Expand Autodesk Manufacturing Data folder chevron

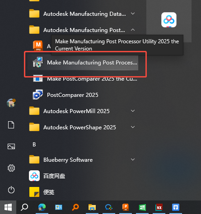point(133,14)
